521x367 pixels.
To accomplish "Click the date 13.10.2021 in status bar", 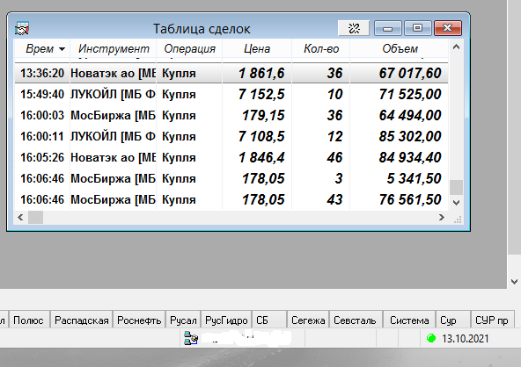I will tap(466, 339).
